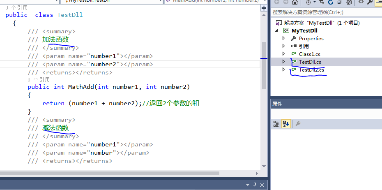Select the MyTestDll project item
This screenshot has width=382, height=190.
[304, 31]
